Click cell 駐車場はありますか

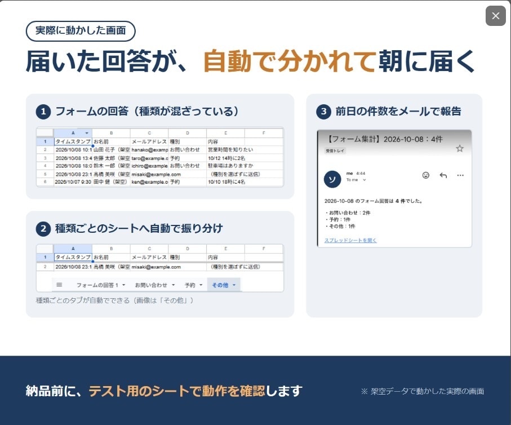[x=231, y=166]
